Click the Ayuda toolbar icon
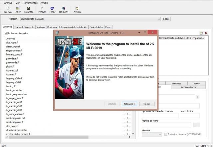This screenshot has width=213, height=147. 77,8
